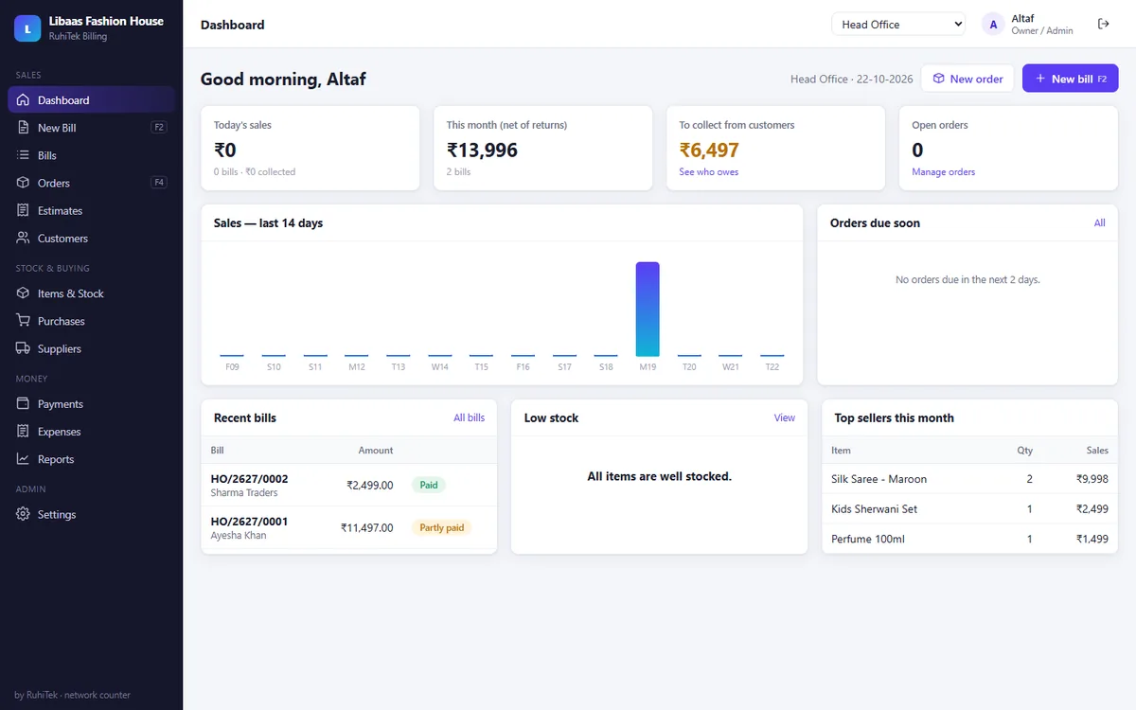This screenshot has width=1136, height=710.
Task: Click the Dashboard home icon in sidebar
Action: 23,100
